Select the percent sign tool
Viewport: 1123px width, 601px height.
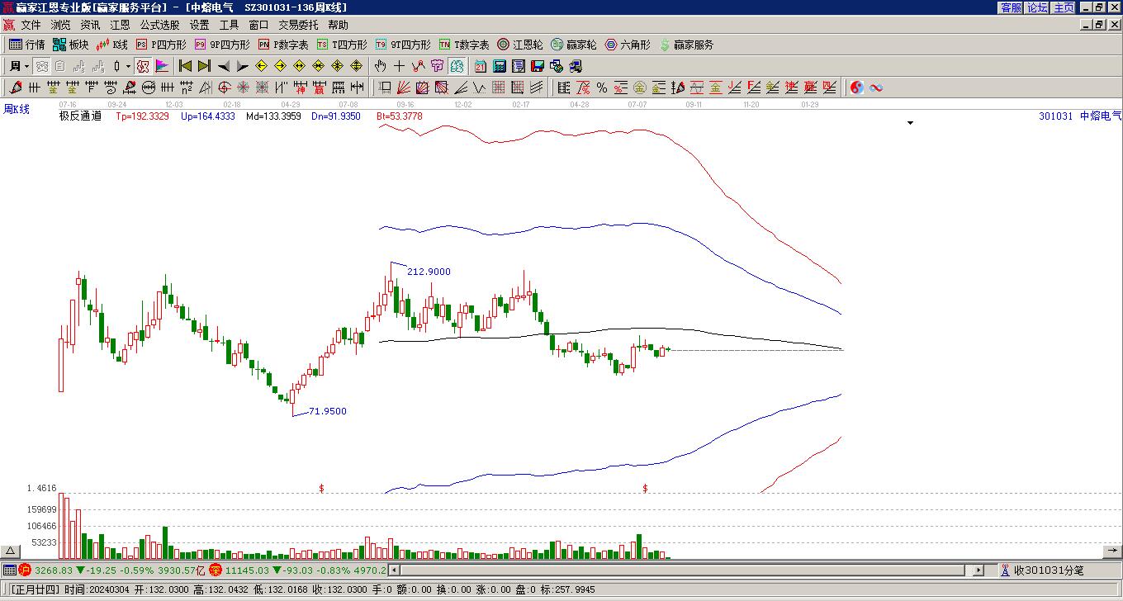pyautogui.click(x=602, y=88)
